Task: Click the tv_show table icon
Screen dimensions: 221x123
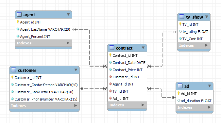Action: 182,17
